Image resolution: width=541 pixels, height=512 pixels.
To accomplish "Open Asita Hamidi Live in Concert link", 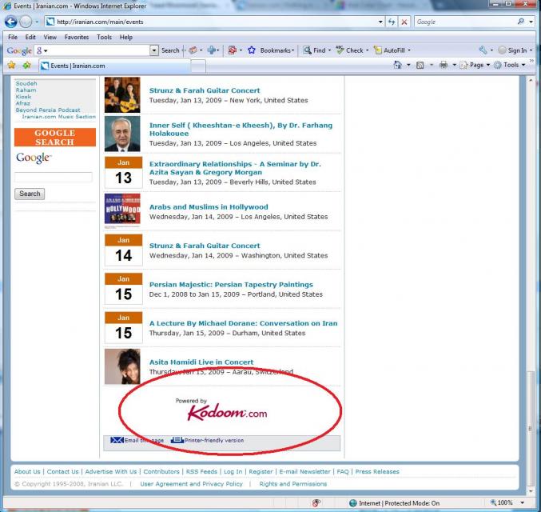I will [201, 362].
